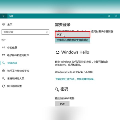Close the 设置 window
Viewport: 120px width, 120px height.
(116, 16)
